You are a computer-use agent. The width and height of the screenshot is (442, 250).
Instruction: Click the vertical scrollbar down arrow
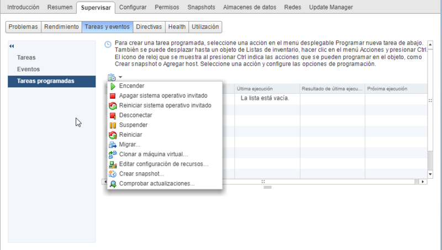(x=430, y=173)
